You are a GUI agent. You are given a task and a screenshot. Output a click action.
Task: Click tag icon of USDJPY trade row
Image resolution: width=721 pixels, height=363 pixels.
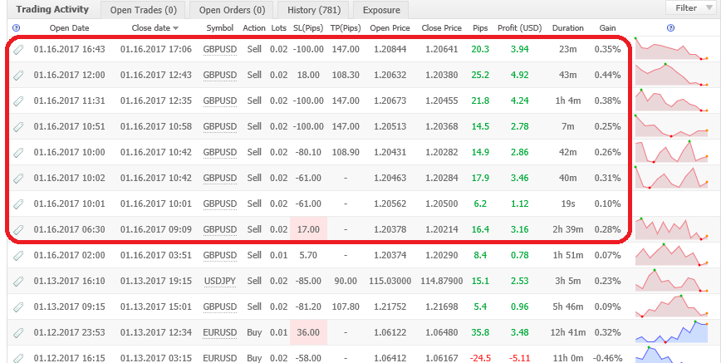[x=18, y=281]
